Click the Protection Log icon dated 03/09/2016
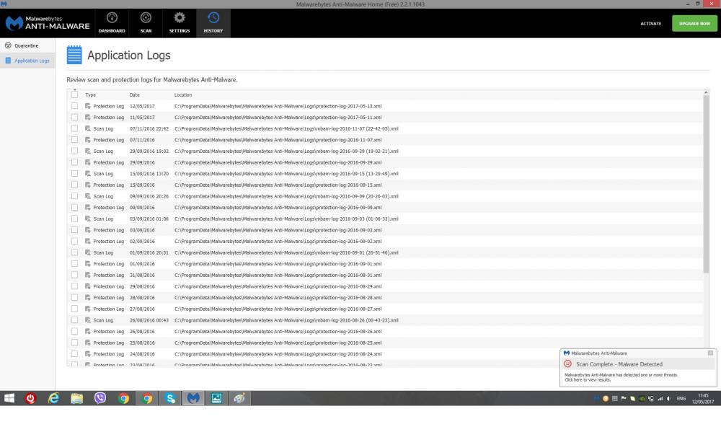This screenshot has height=432, width=721. point(88,230)
